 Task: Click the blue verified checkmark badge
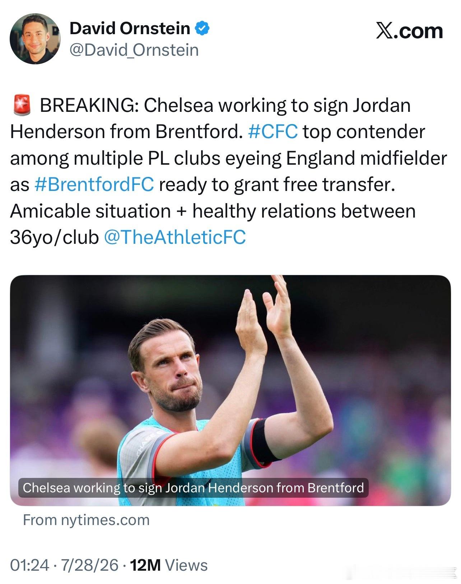(202, 28)
